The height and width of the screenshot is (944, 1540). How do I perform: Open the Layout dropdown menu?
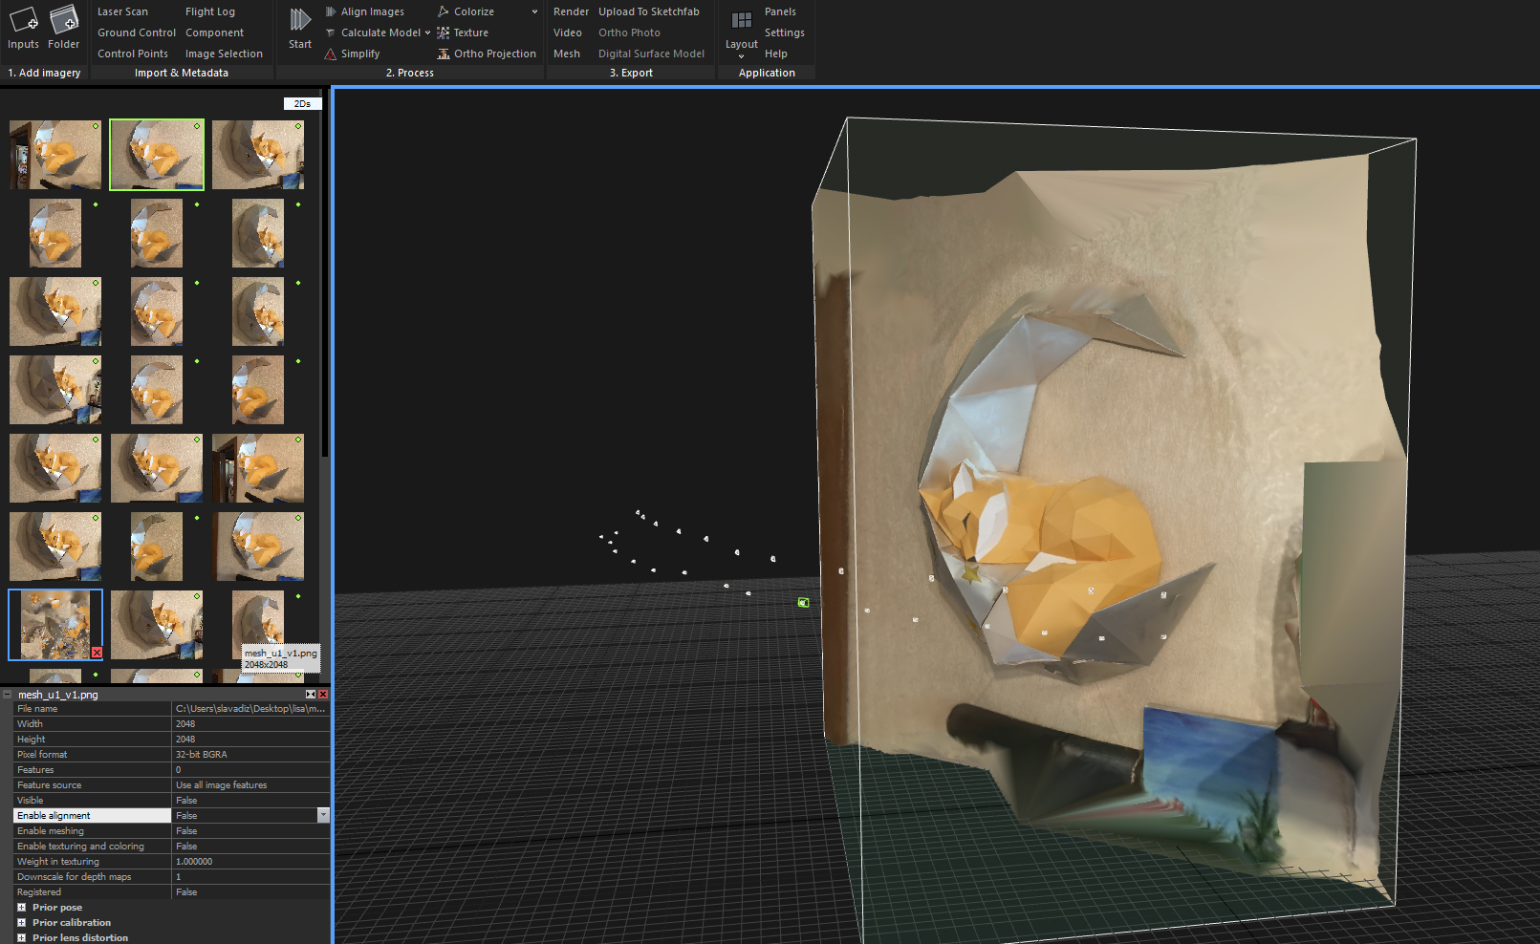click(x=741, y=45)
